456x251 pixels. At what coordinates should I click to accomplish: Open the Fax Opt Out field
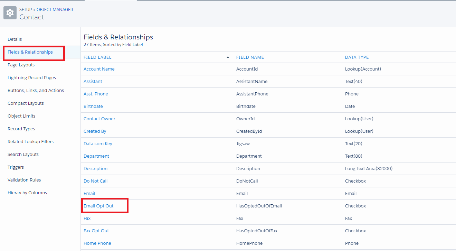pyautogui.click(x=96, y=231)
